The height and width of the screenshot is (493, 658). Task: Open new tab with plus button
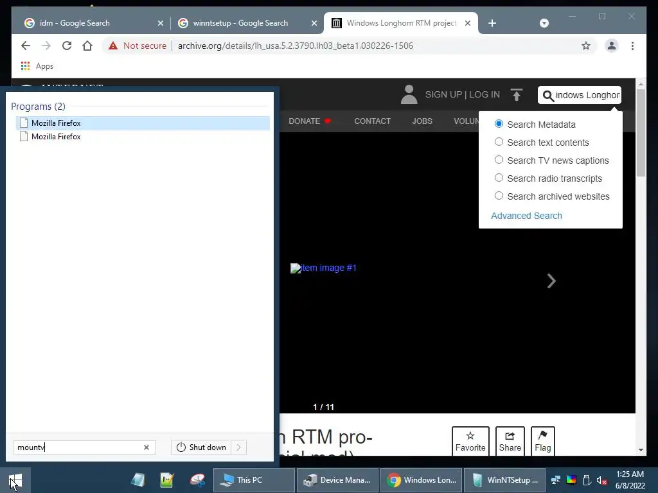click(x=492, y=23)
